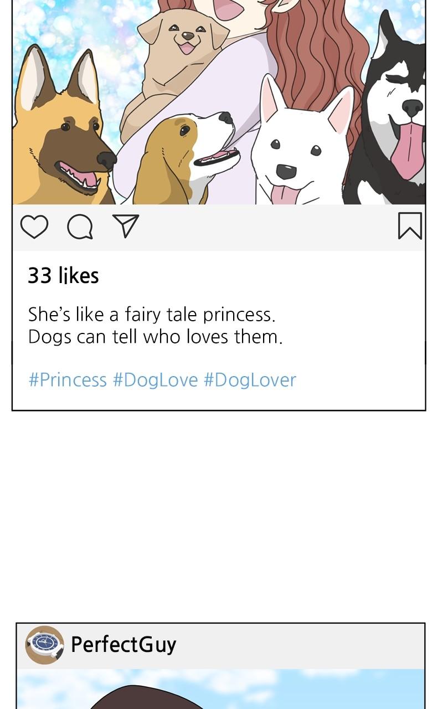Share the post using the paper plane icon
Image resolution: width=443 pixels, height=709 pixels.
coord(126,226)
